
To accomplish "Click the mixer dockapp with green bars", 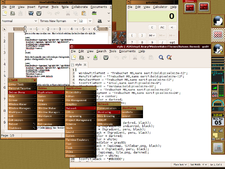I will (218, 91).
